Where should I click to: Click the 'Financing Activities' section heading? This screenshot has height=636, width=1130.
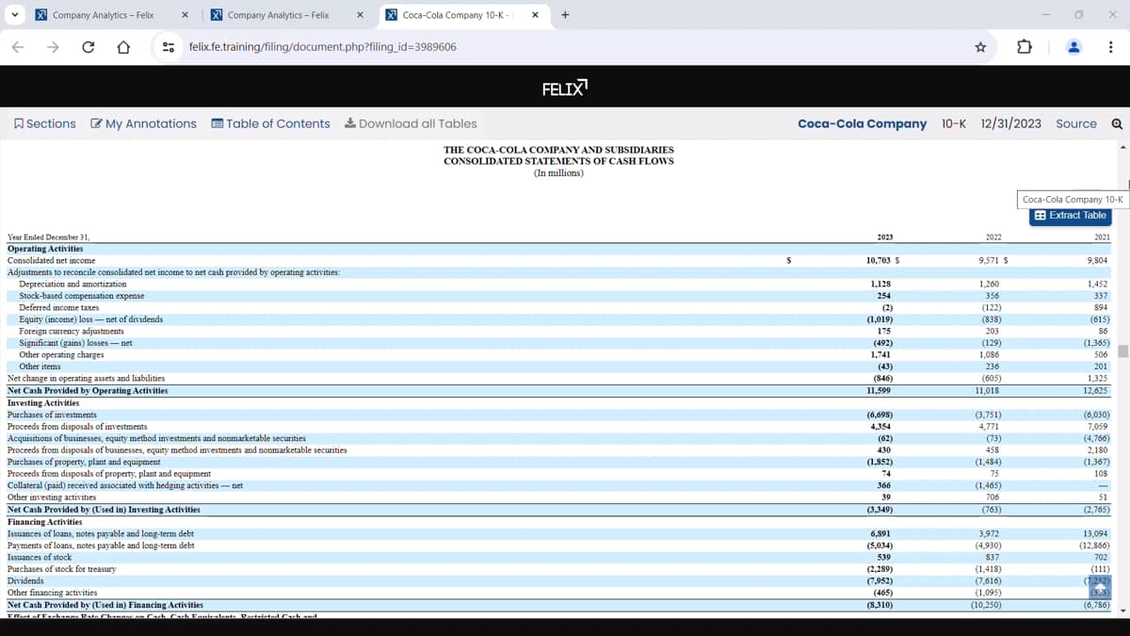click(x=44, y=521)
